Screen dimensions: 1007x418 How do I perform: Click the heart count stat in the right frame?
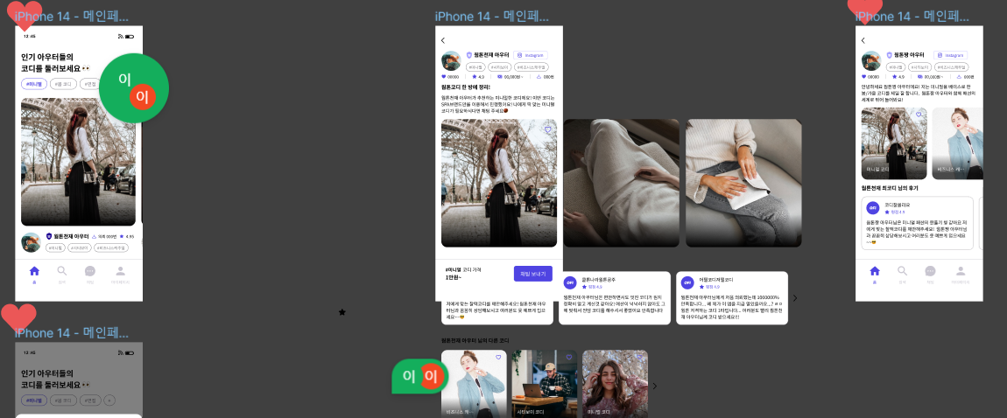pos(870,77)
